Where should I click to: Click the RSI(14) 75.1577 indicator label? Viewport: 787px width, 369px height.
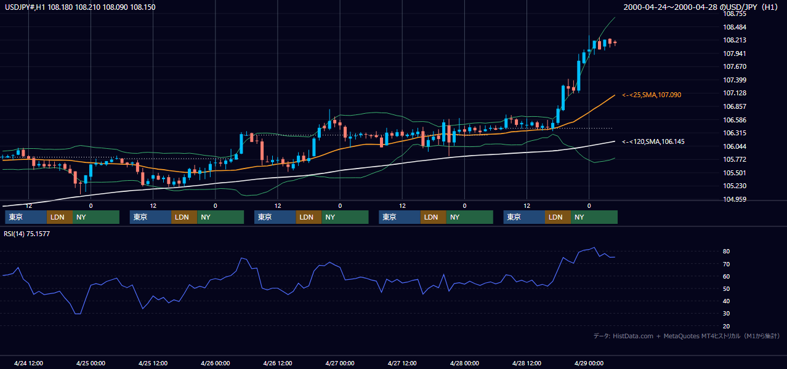click(x=27, y=234)
